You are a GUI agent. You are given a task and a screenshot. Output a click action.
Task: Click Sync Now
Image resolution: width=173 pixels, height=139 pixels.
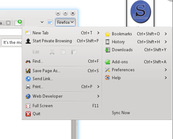121,113
